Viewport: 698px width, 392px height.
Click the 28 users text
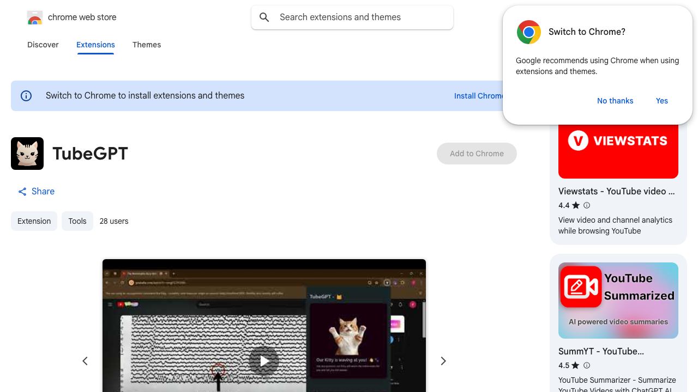click(x=114, y=221)
